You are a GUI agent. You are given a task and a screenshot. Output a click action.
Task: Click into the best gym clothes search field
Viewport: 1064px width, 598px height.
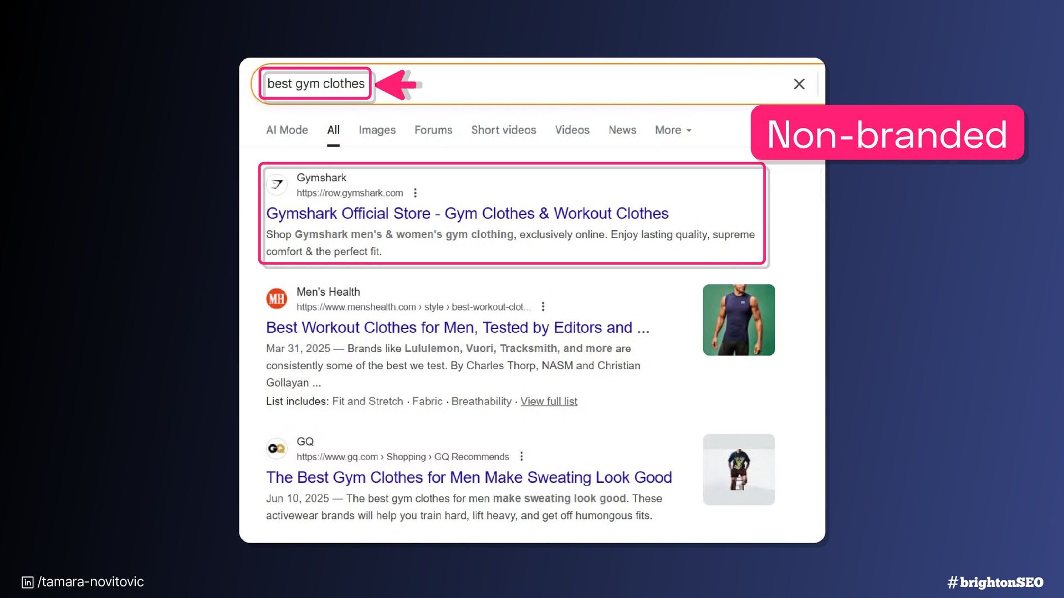point(315,84)
